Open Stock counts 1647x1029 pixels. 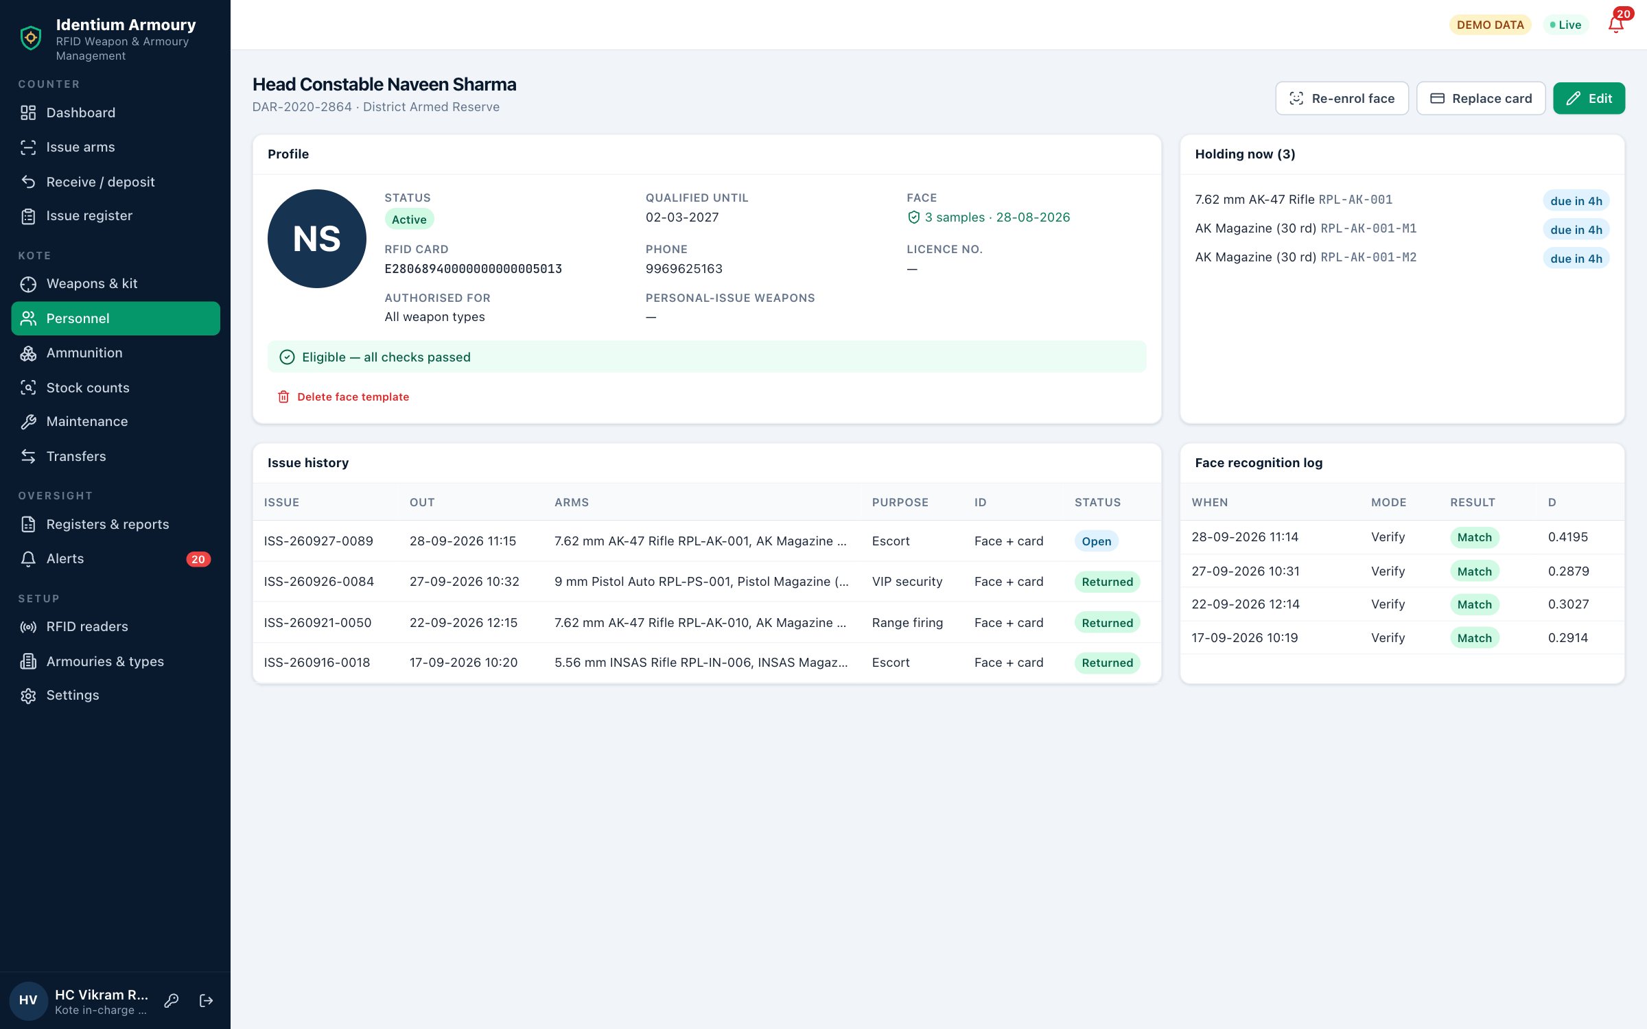(x=115, y=388)
